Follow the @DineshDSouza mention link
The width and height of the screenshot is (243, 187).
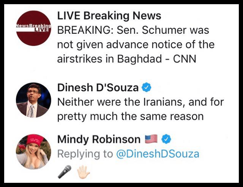click(158, 154)
